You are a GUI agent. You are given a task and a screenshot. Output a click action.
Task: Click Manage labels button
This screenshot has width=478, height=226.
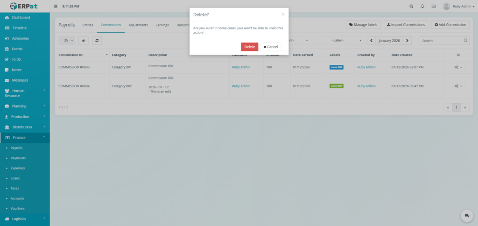[x=363, y=25]
